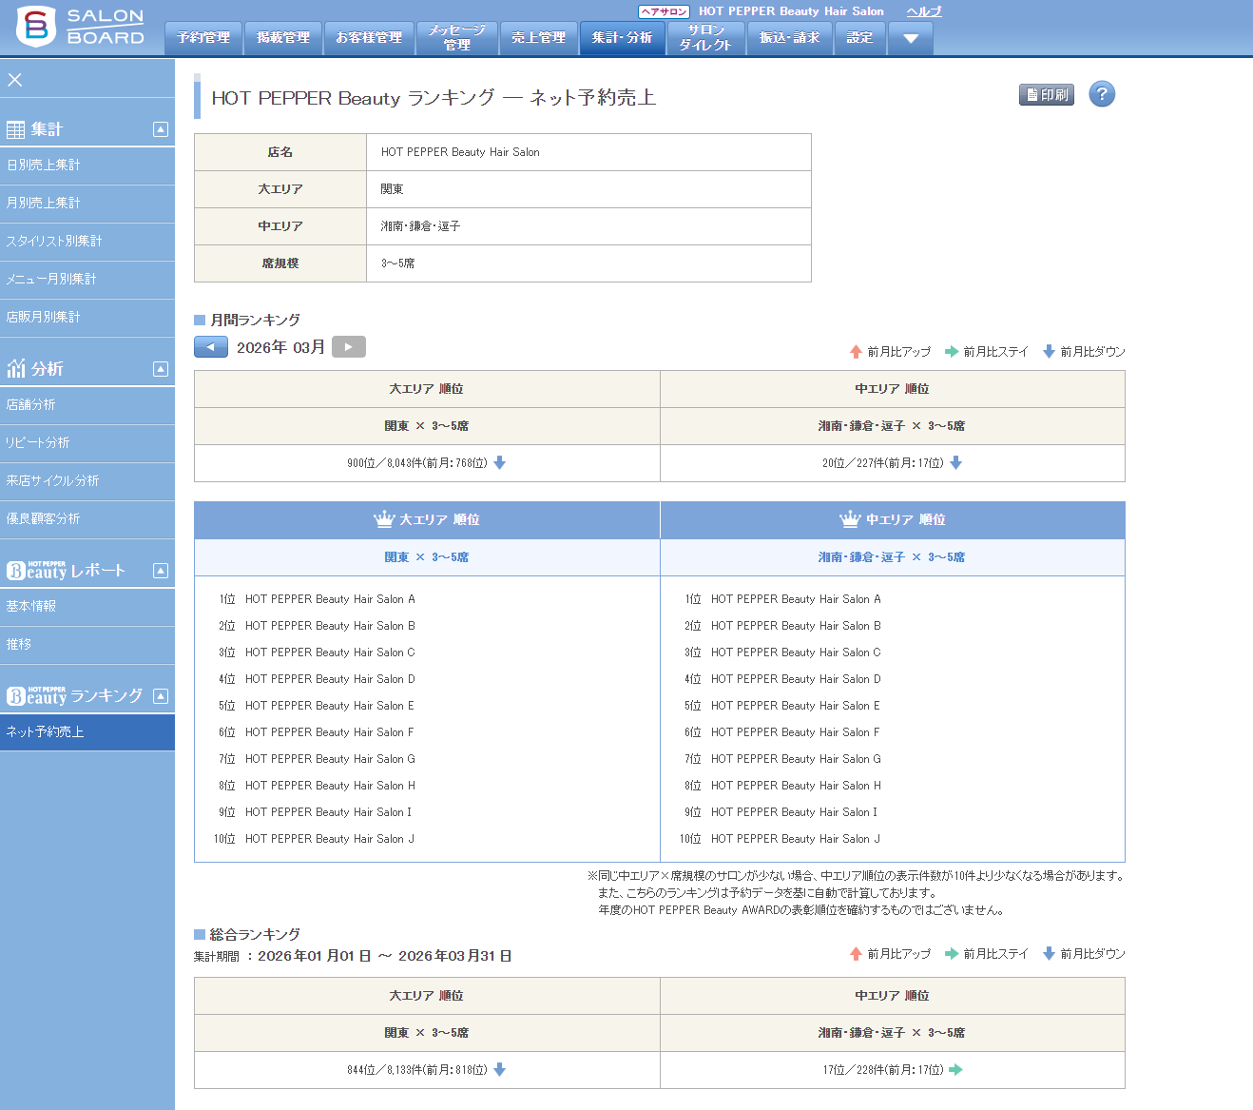The height and width of the screenshot is (1110, 1253).
Task: Click 5位 Salon E in 大エリア list
Action: (x=317, y=706)
